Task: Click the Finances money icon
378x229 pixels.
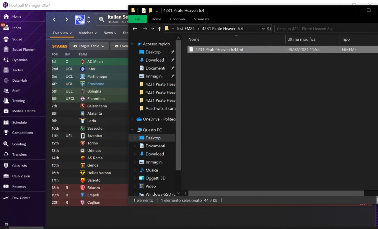Action: tap(6, 187)
